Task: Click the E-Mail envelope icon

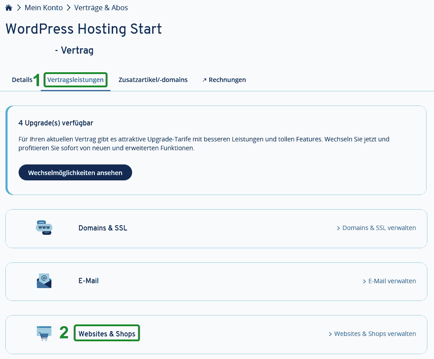Action: pyautogui.click(x=44, y=281)
